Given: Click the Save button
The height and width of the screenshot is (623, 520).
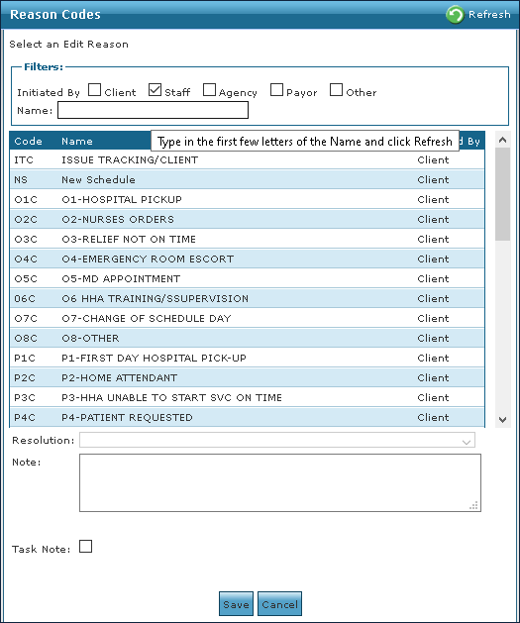Looking at the screenshot, I should 236,603.
